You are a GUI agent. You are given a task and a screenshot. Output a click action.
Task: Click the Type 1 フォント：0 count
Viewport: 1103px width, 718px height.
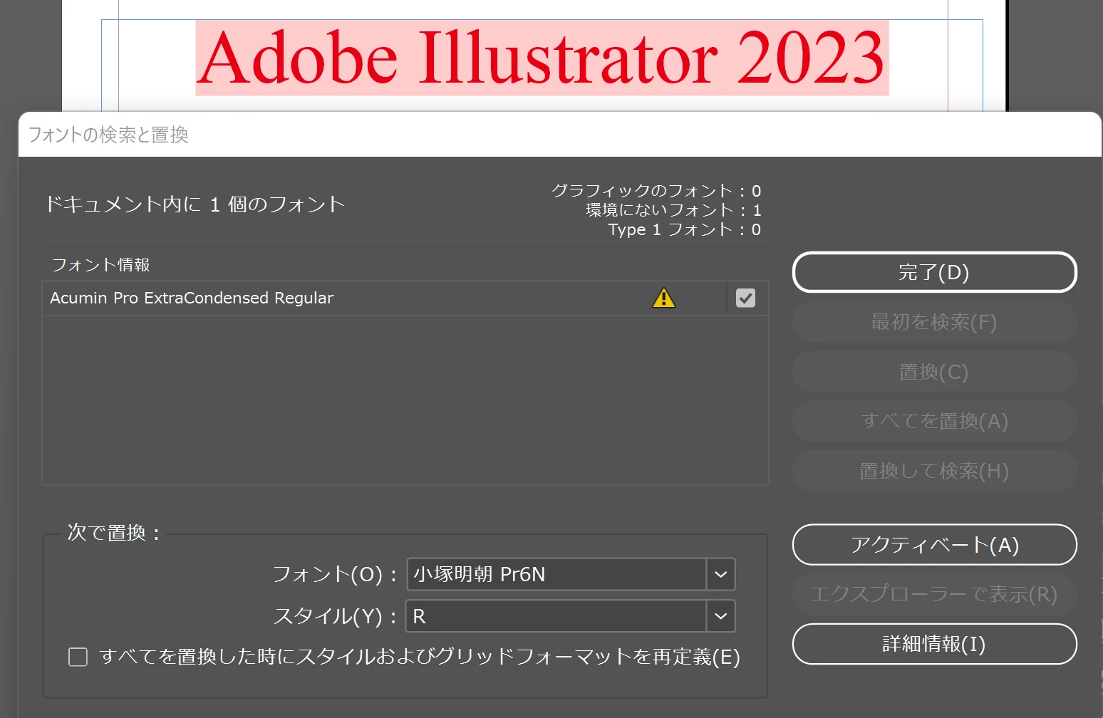(685, 229)
